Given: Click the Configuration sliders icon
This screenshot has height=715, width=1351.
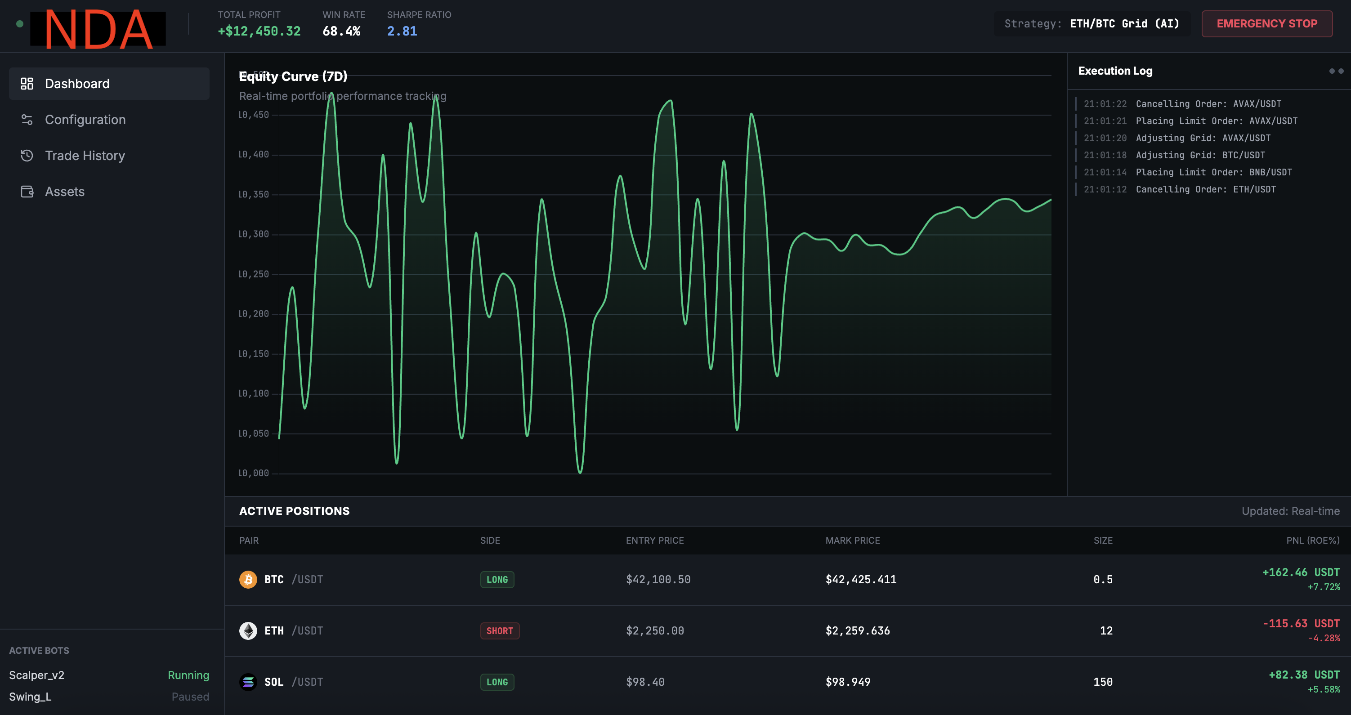Looking at the screenshot, I should pos(27,120).
